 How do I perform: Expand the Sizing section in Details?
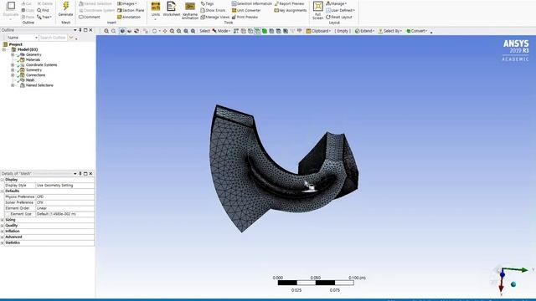click(3, 220)
